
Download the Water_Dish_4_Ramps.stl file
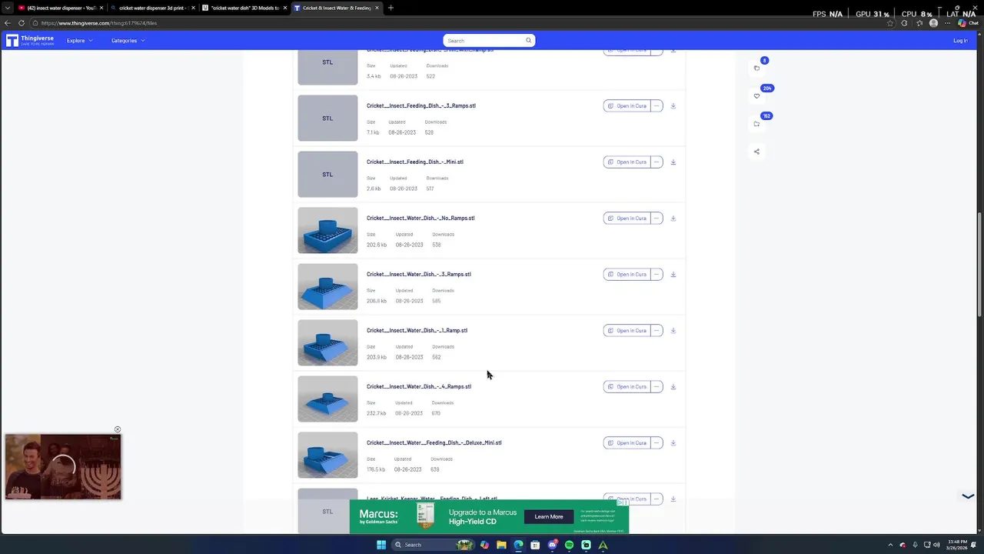click(x=673, y=387)
